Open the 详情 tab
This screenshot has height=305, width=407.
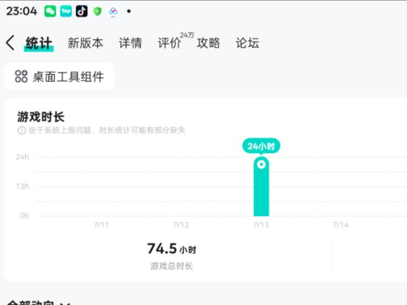(x=131, y=43)
